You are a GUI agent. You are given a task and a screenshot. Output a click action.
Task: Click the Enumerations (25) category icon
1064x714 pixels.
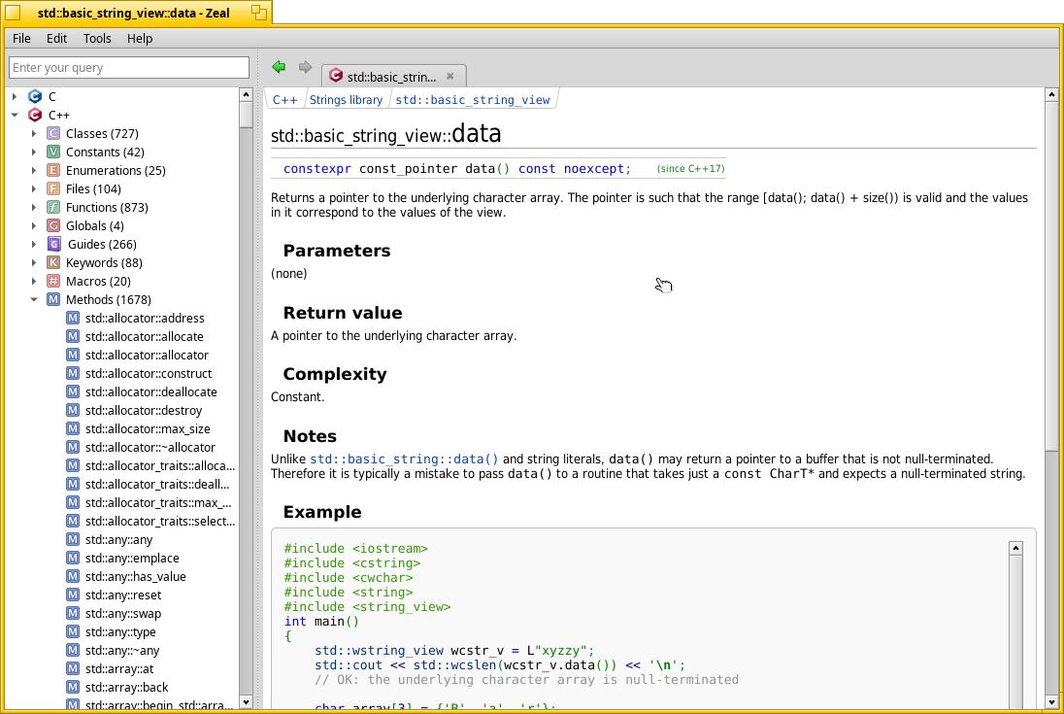53,170
